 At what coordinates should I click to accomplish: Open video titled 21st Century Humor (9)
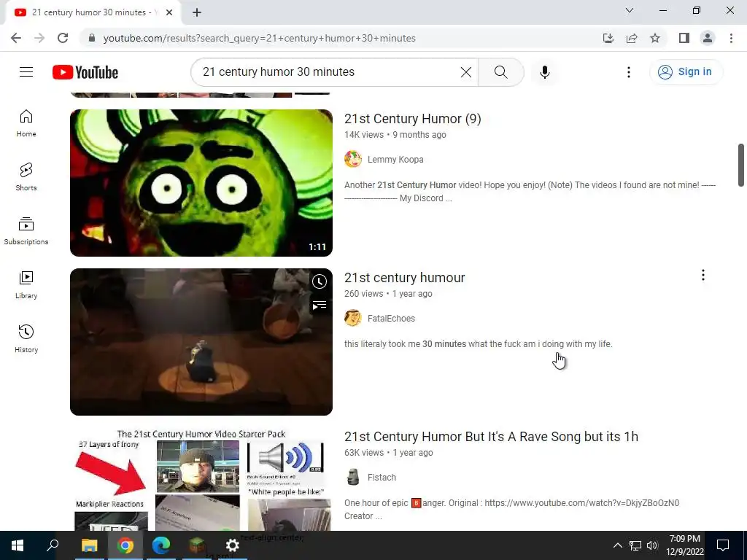[x=413, y=119]
